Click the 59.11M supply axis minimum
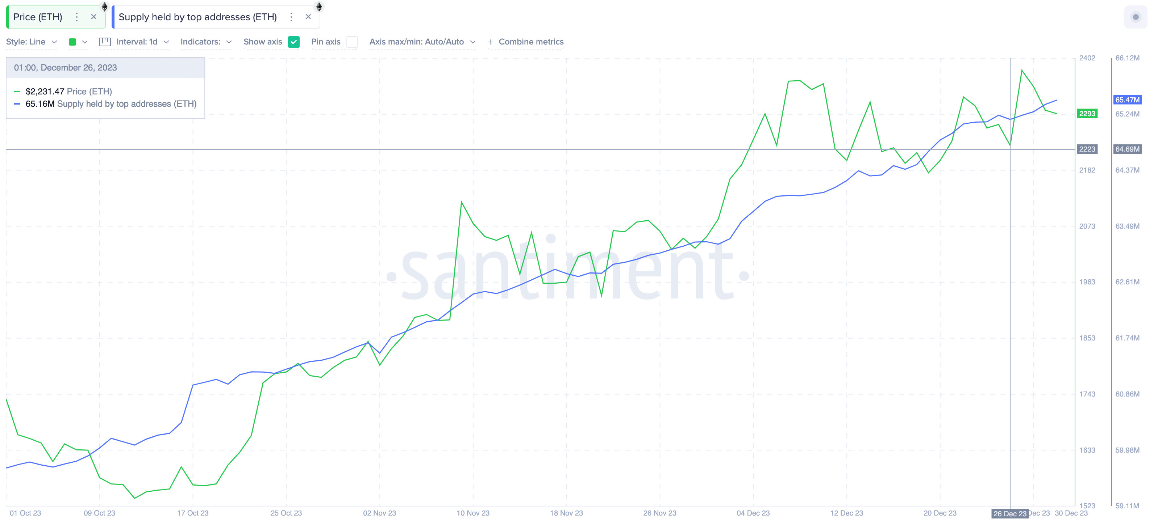The height and width of the screenshot is (521, 1158). tap(1127, 506)
